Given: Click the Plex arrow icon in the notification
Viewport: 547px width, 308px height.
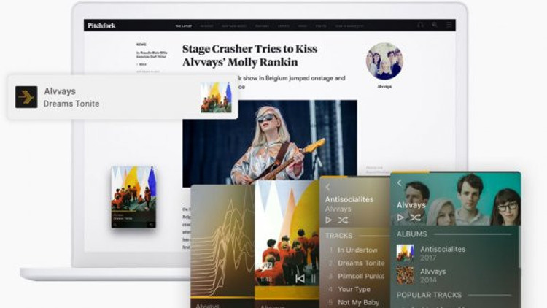Looking at the screenshot, I should pyautogui.click(x=26, y=97).
